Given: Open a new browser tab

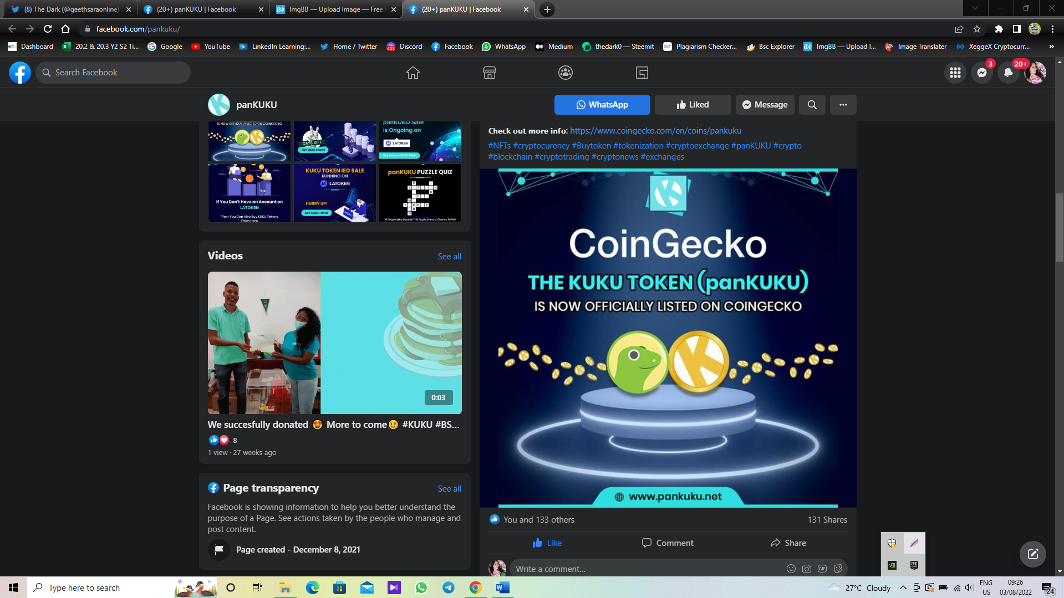Looking at the screenshot, I should tap(547, 9).
